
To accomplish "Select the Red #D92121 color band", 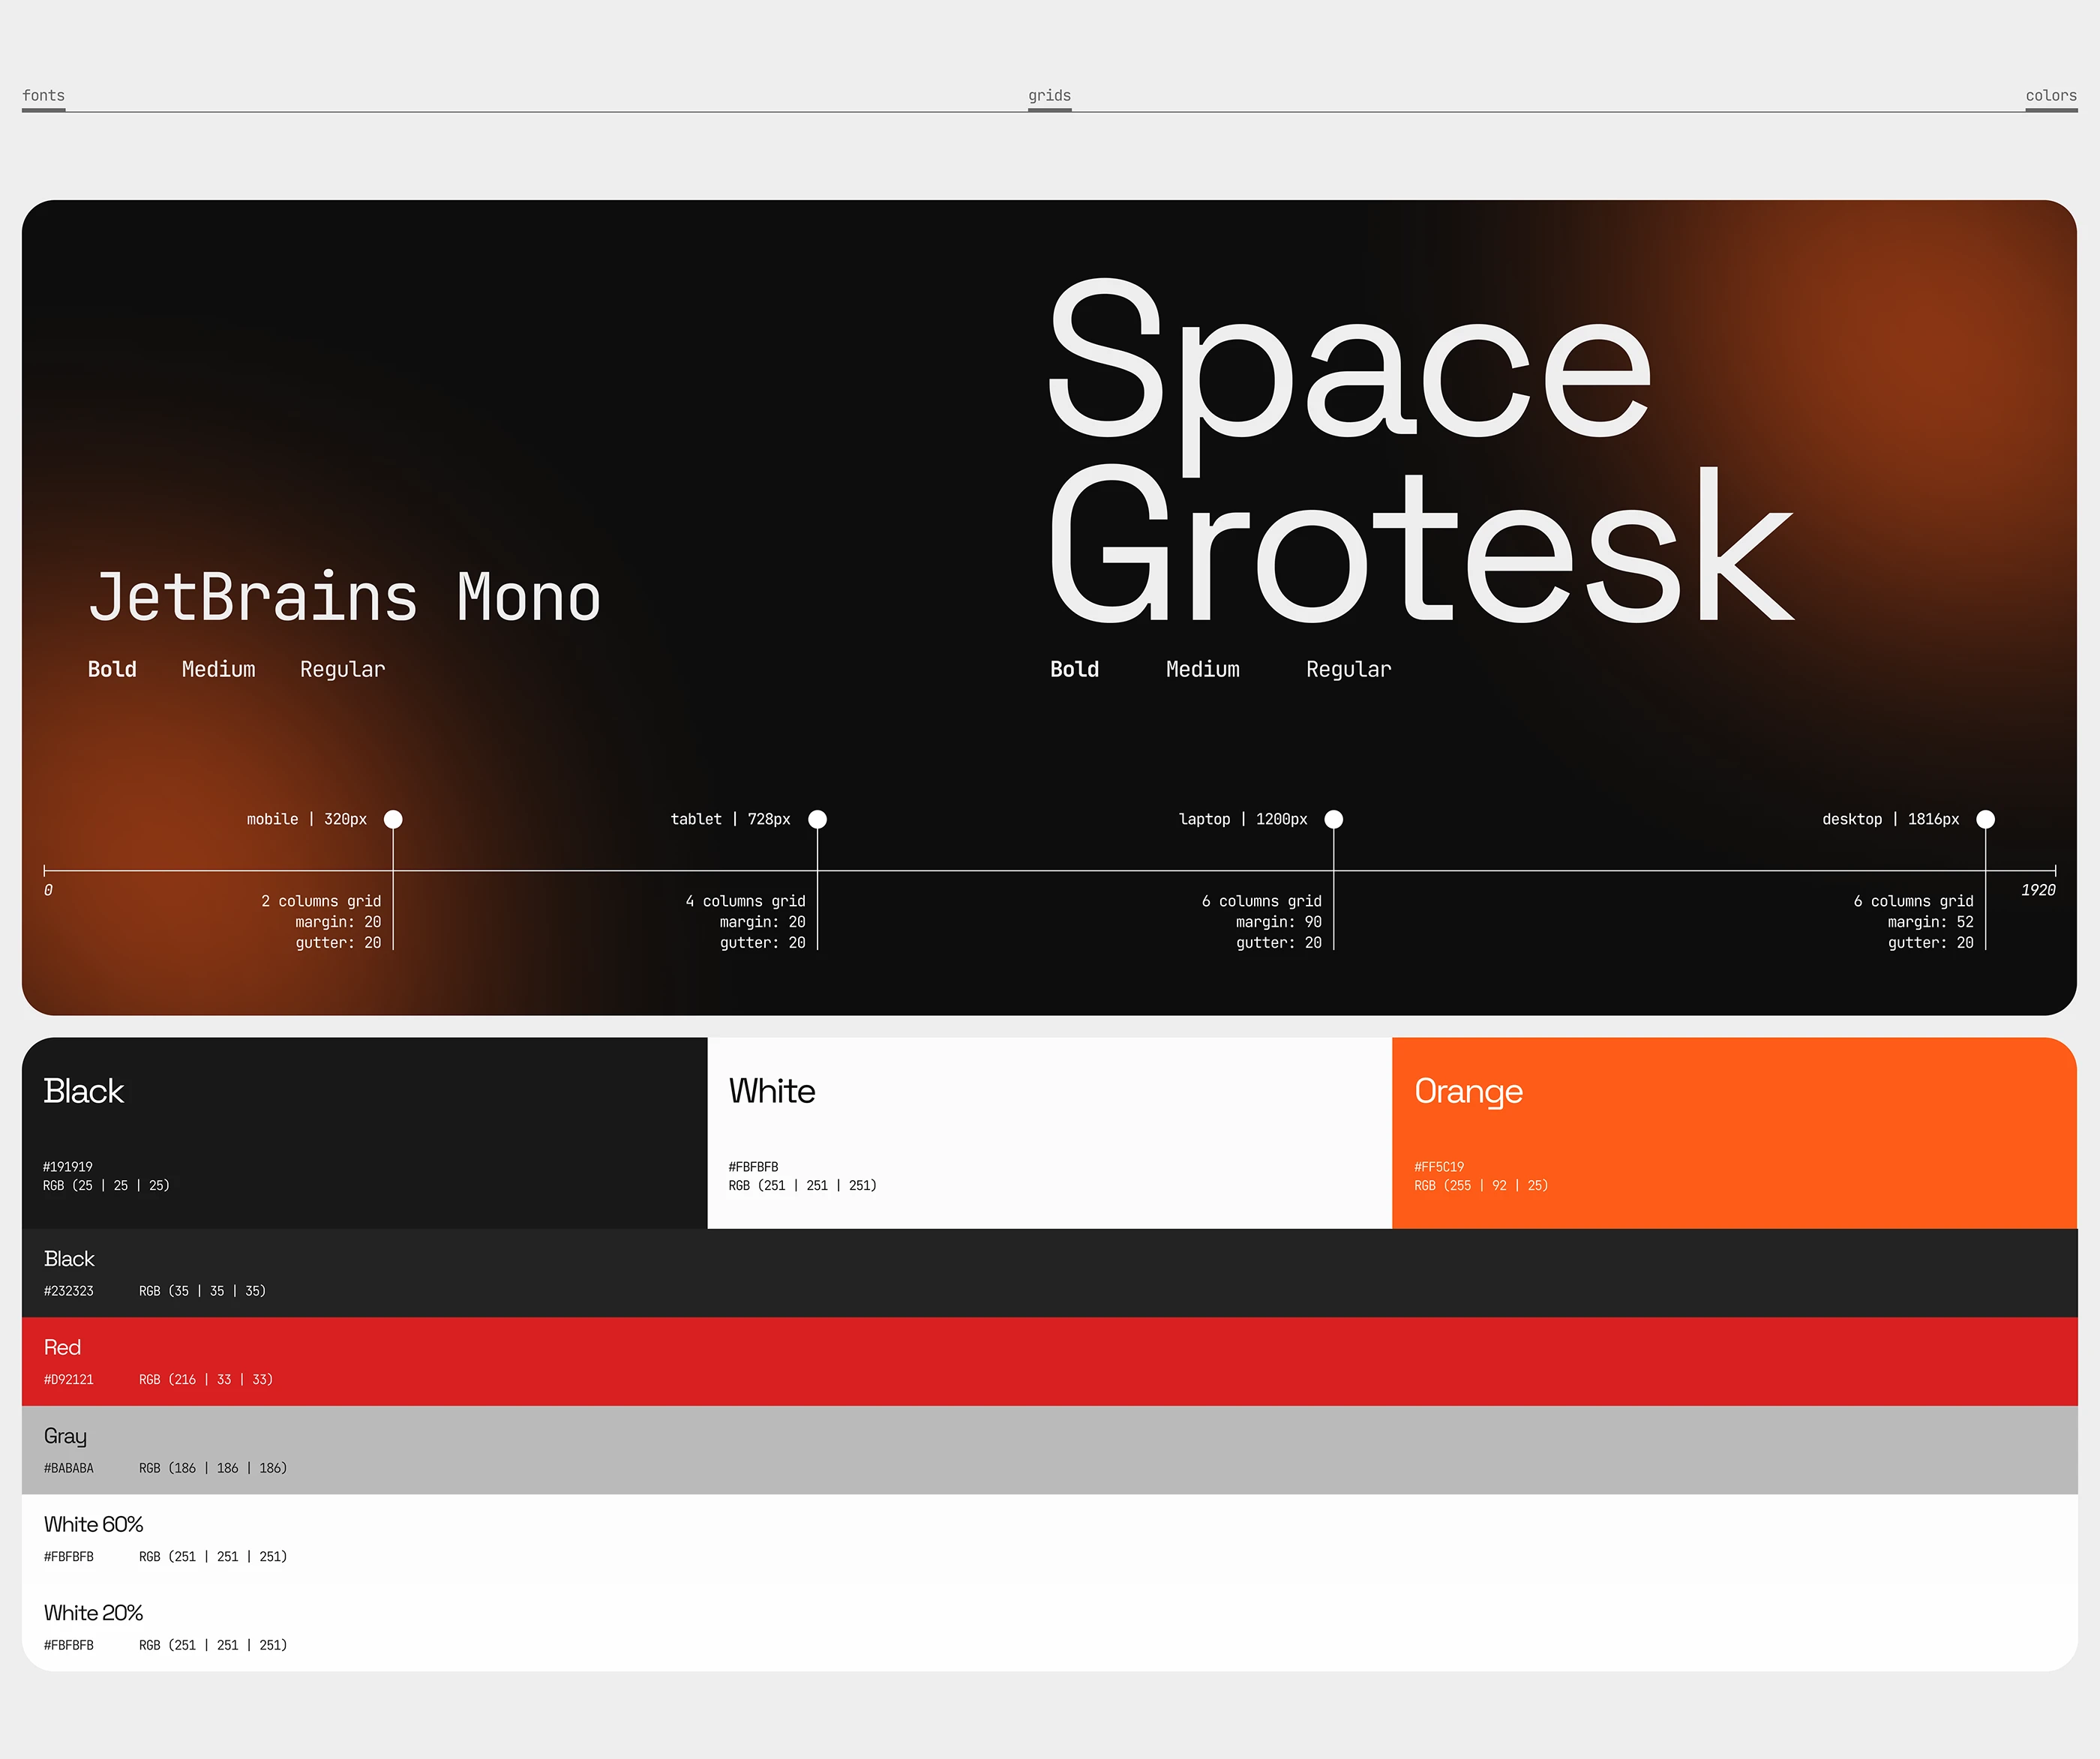I will click(x=1049, y=1361).
